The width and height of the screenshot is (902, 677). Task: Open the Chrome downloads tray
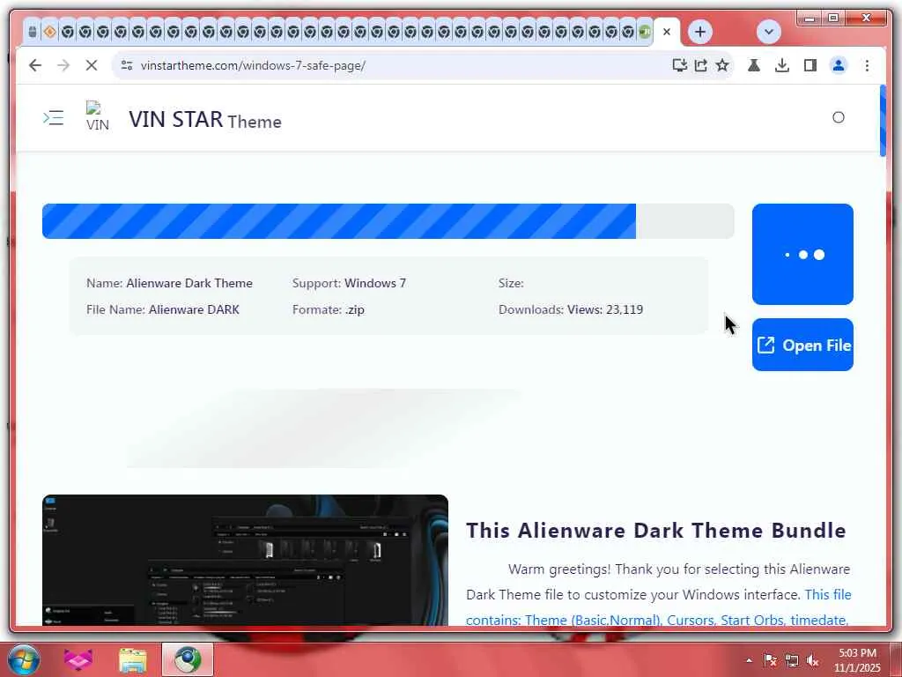coord(782,65)
